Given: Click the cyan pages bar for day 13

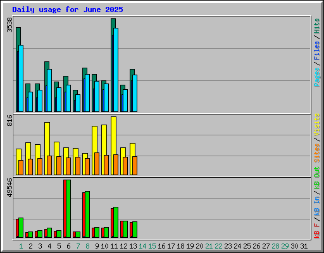Looking at the screenshot, I should [135, 93].
